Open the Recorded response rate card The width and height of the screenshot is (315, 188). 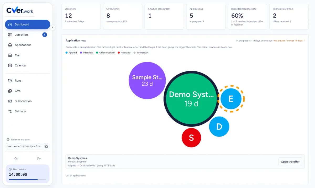coord(247,17)
